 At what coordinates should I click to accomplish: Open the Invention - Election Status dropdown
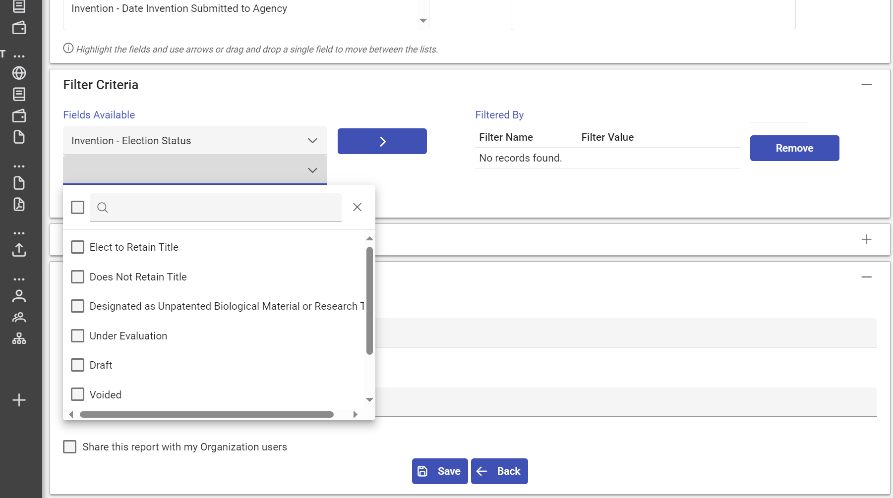pos(312,141)
